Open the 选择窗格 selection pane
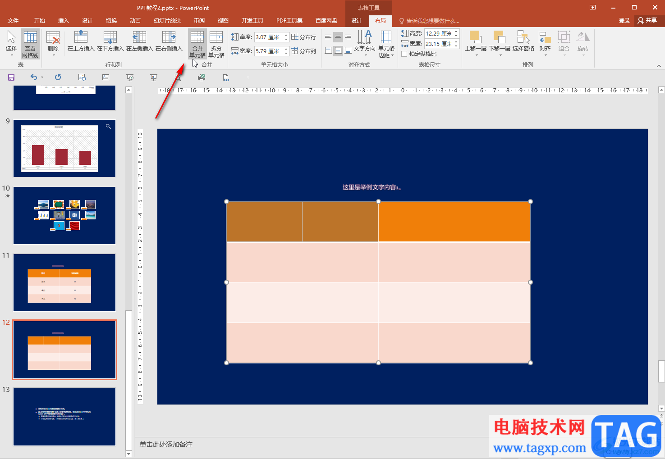 [x=523, y=41]
